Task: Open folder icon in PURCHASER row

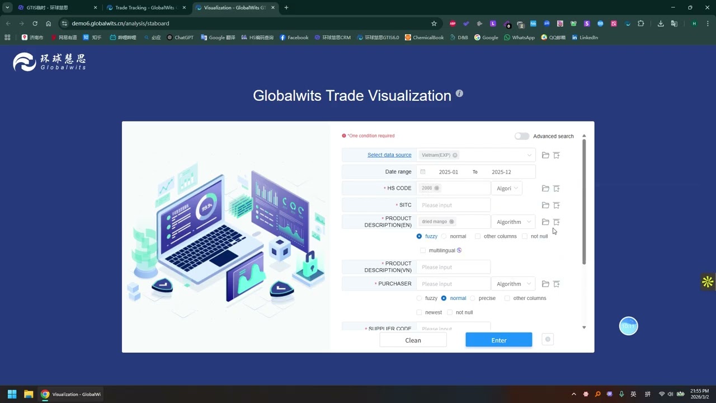Action: click(x=545, y=284)
